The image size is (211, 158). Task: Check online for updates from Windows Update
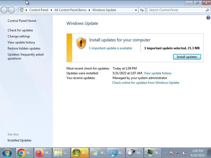click(x=146, y=83)
